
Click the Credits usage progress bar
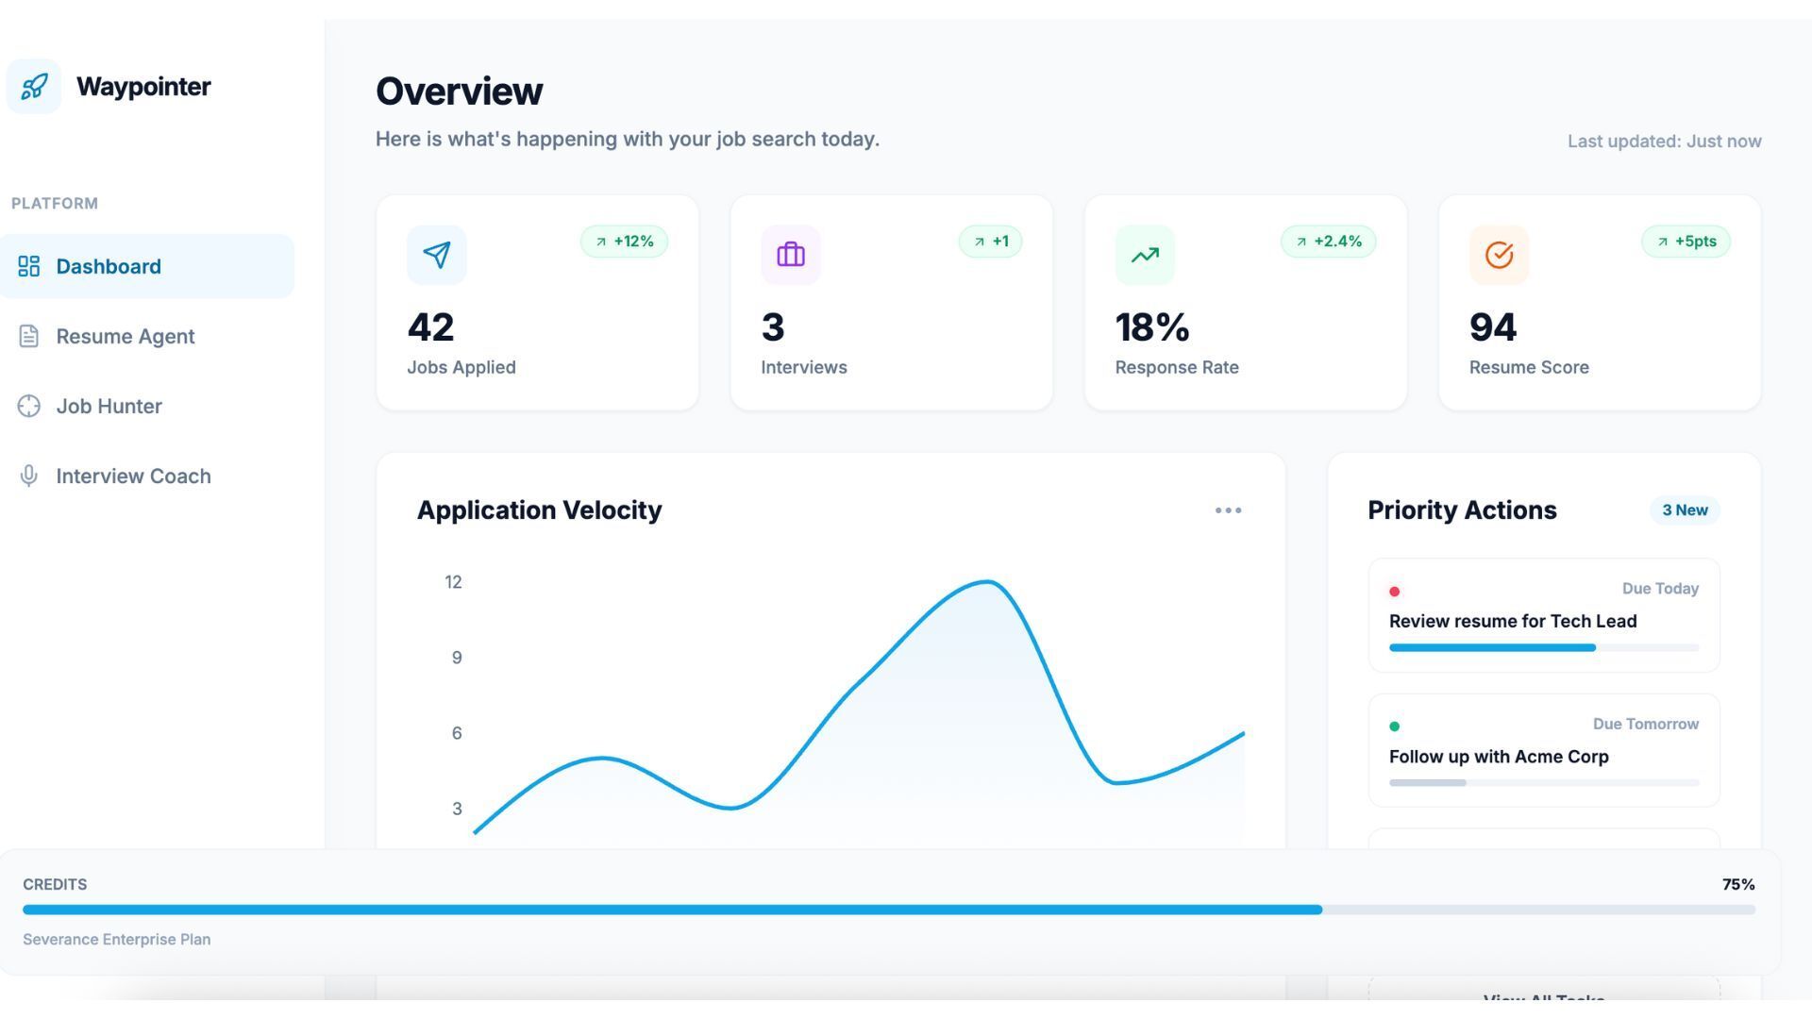pyautogui.click(x=888, y=910)
